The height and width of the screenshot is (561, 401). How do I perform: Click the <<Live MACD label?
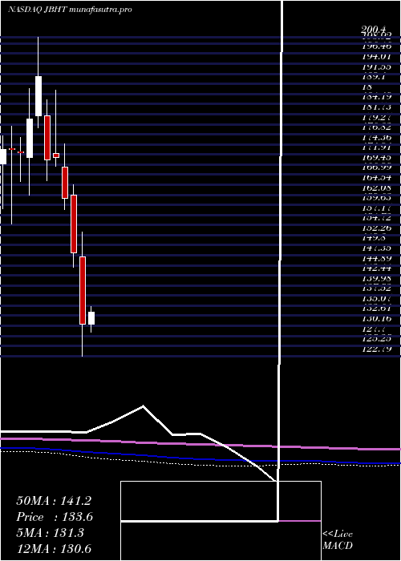(338, 539)
